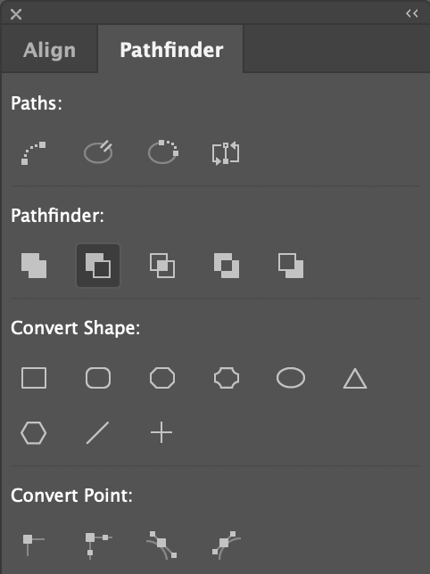Screen dimensions: 430x574
Task: Convert shape to Triangle
Action: (x=355, y=379)
